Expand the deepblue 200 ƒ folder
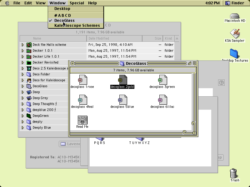The image size is (250, 187). 23,110
